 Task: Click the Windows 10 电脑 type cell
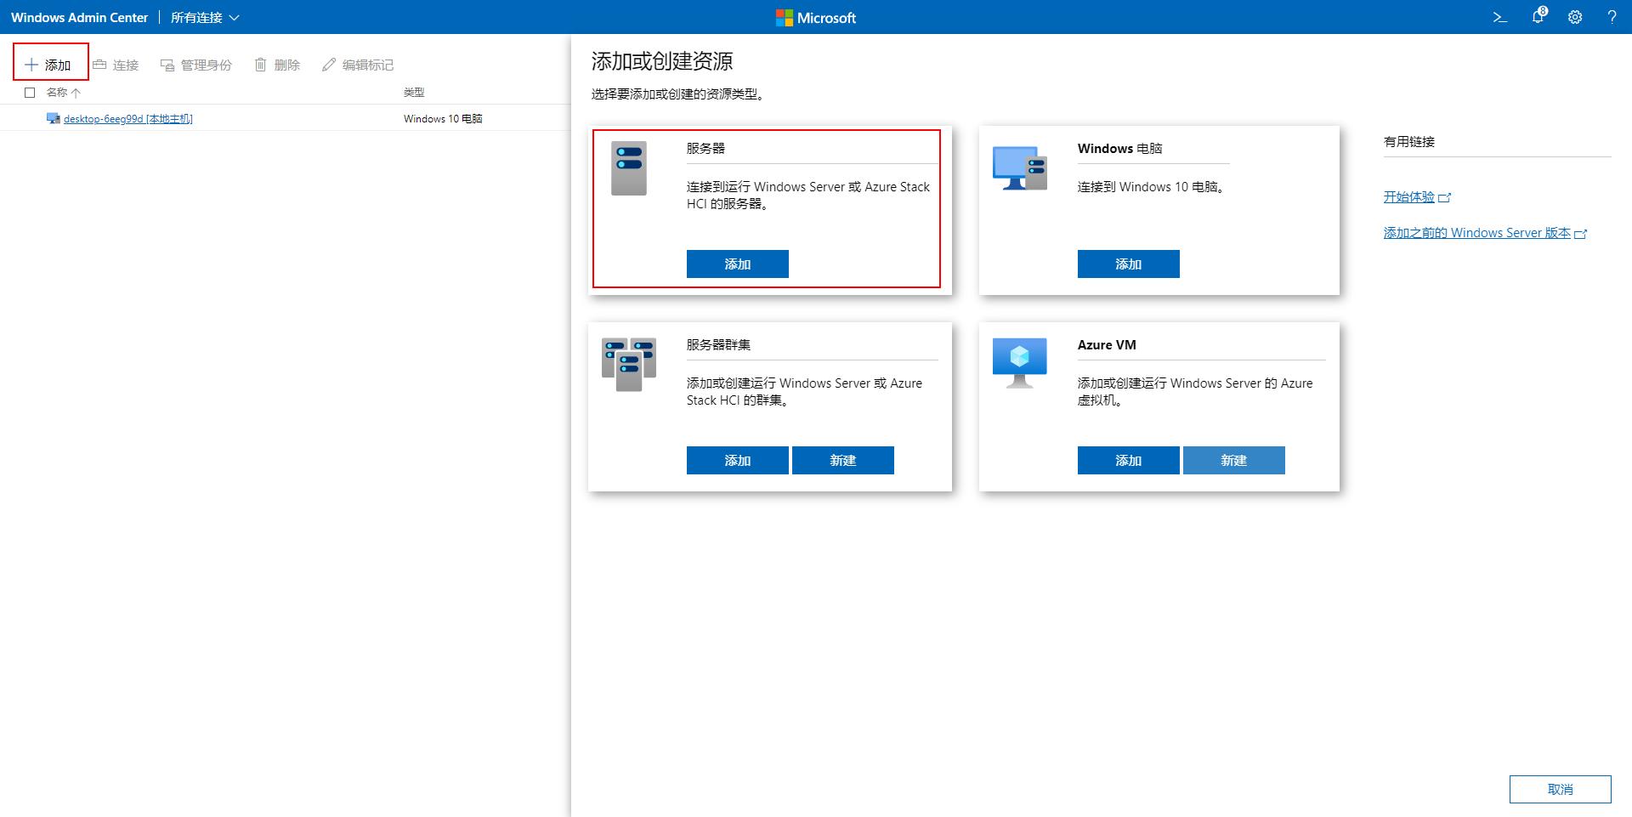coord(443,119)
